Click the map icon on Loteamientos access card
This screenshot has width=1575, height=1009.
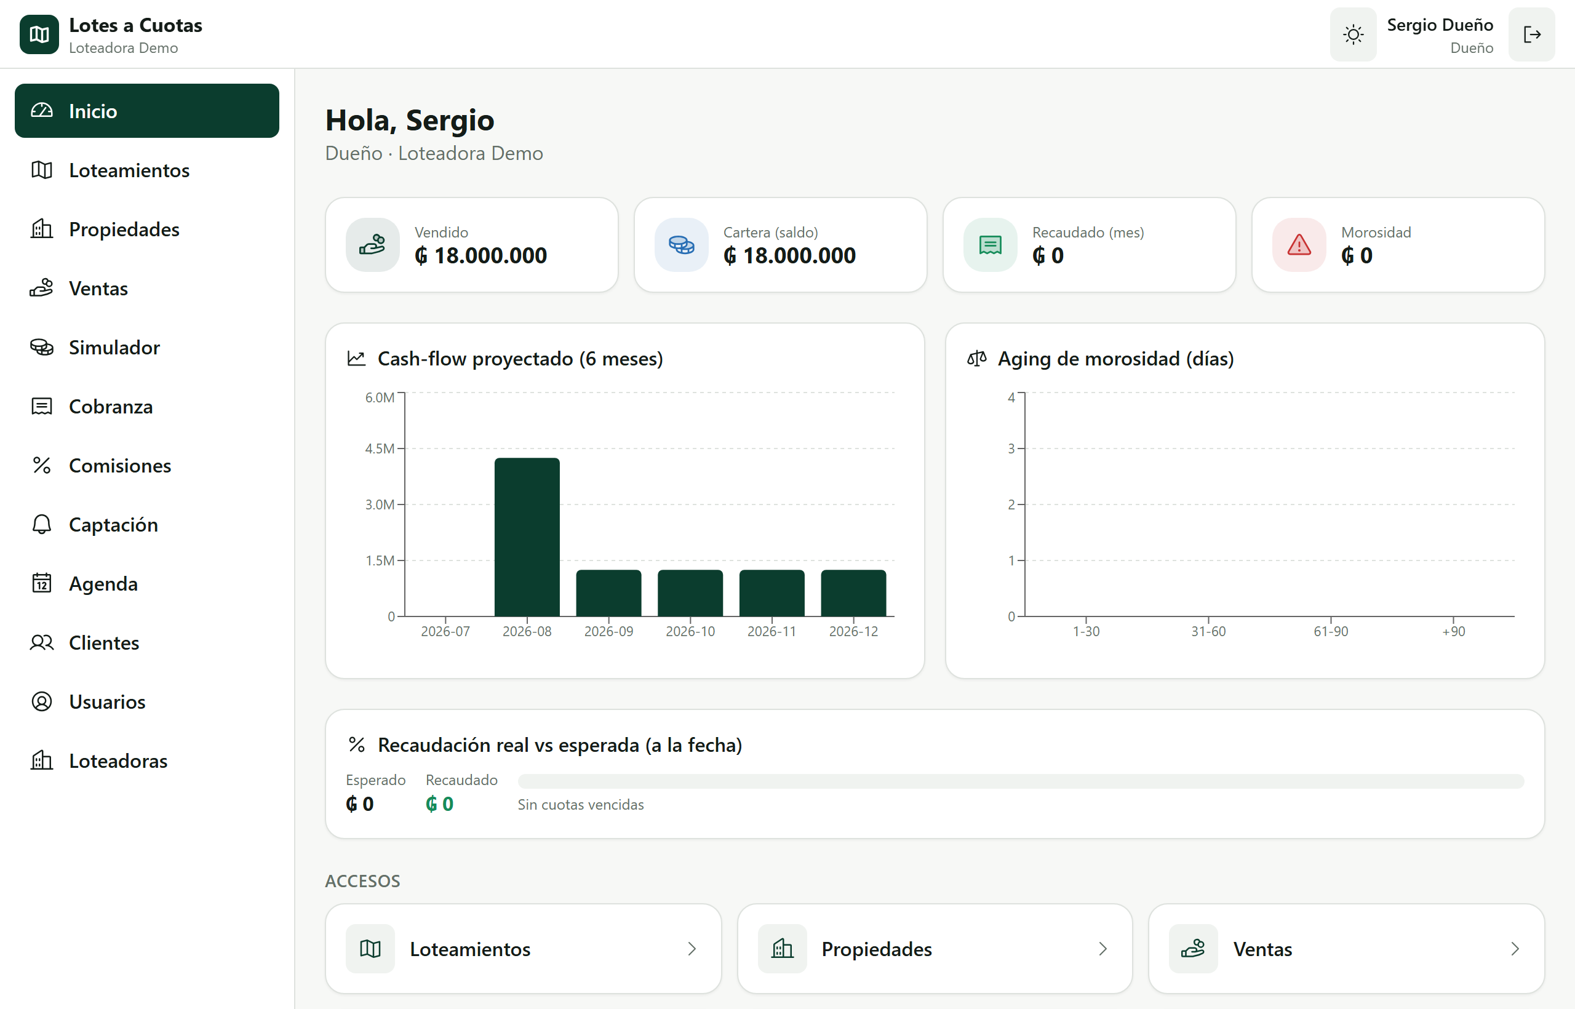[x=370, y=949]
